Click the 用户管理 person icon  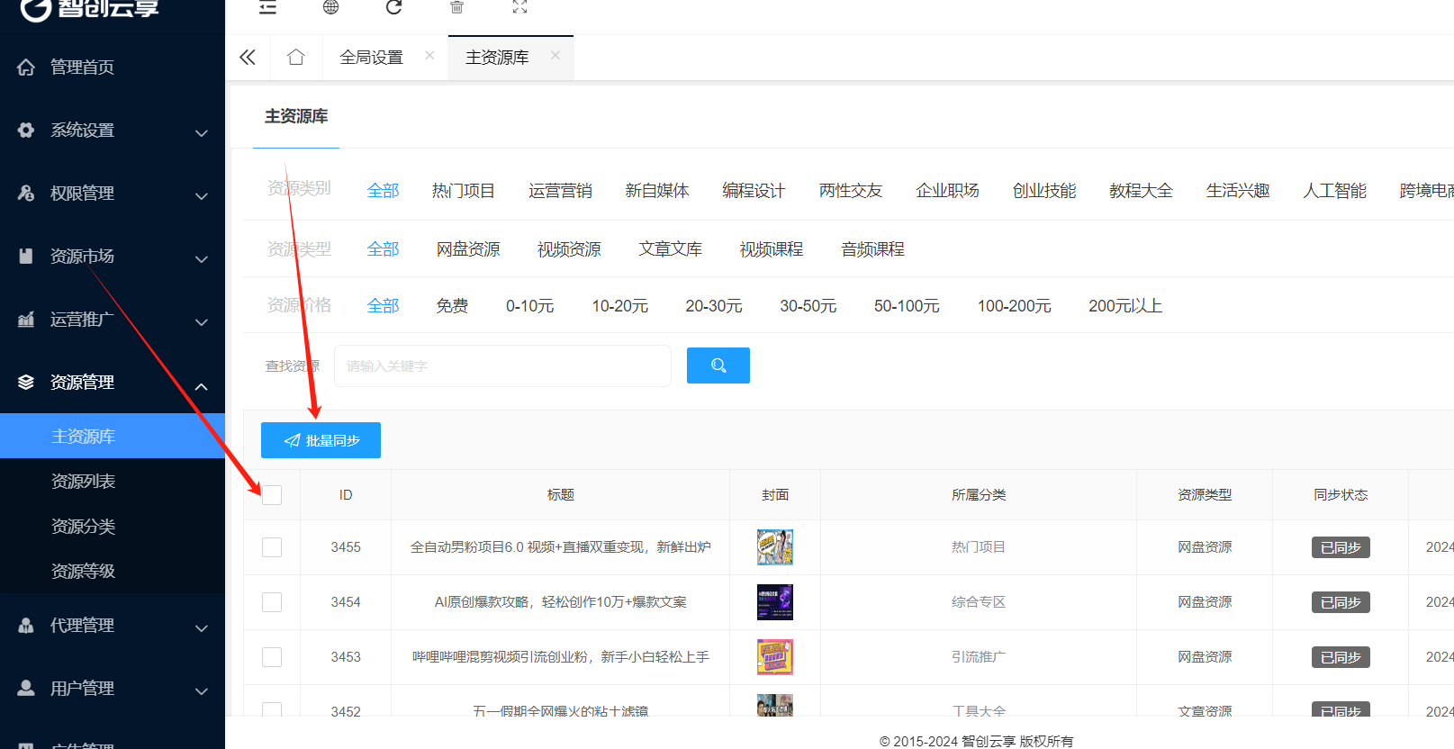pos(26,688)
